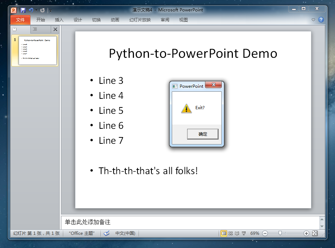This screenshot has width=335, height=248.
Task: Click the fit slide to window icon
Action: 315,233
